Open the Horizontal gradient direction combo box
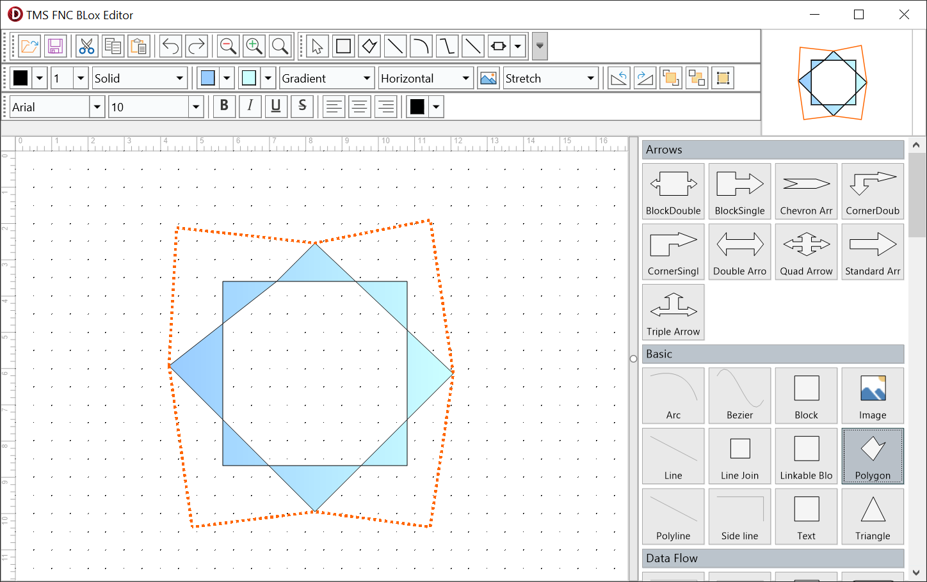927x582 pixels. pos(426,78)
